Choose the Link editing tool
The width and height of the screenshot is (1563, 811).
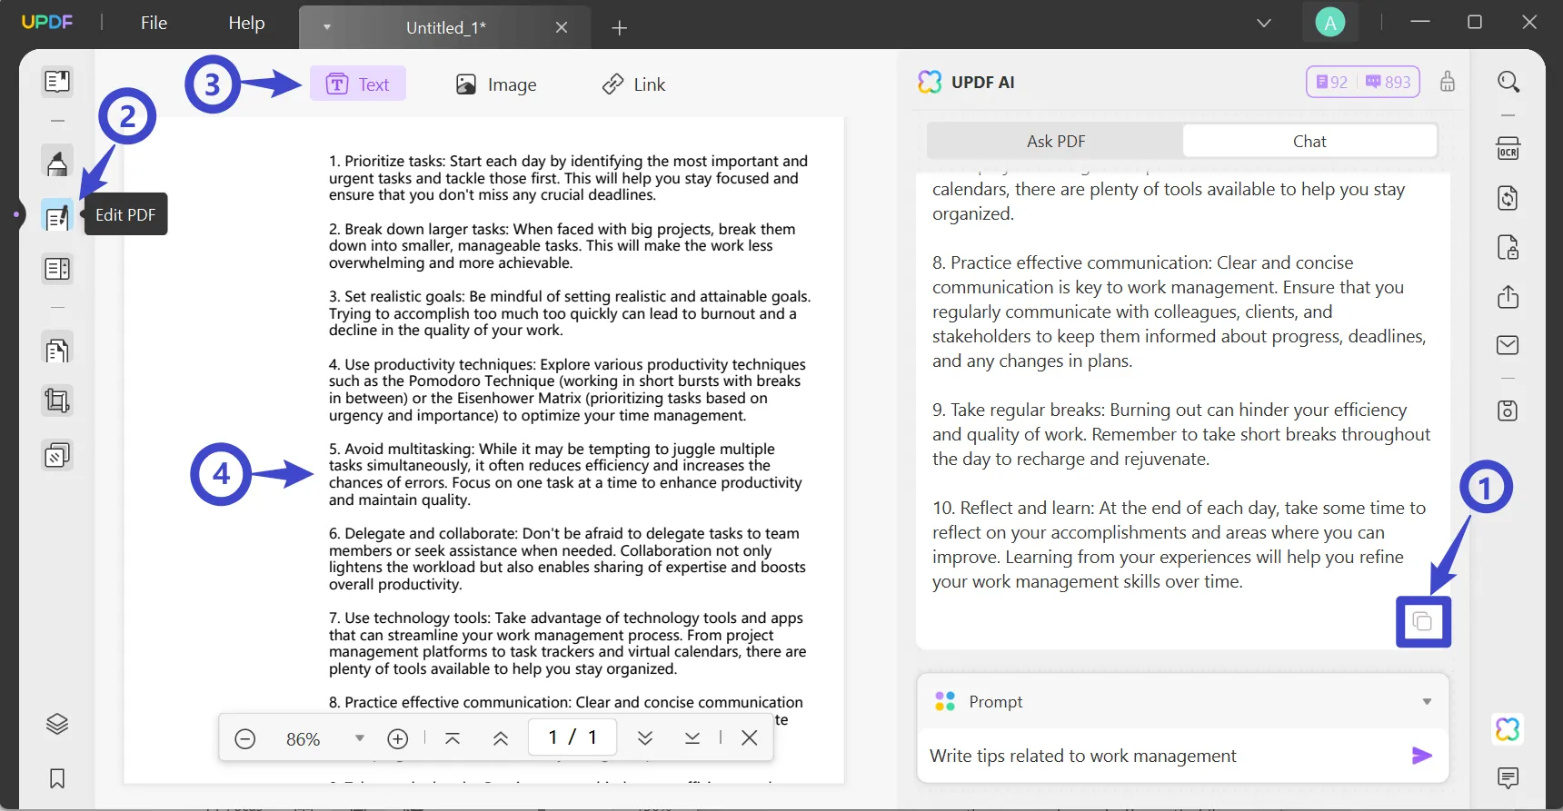(x=633, y=84)
